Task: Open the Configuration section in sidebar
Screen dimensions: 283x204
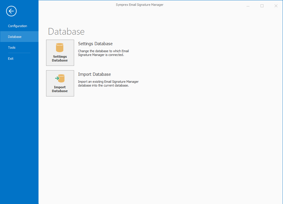Action: point(18,26)
